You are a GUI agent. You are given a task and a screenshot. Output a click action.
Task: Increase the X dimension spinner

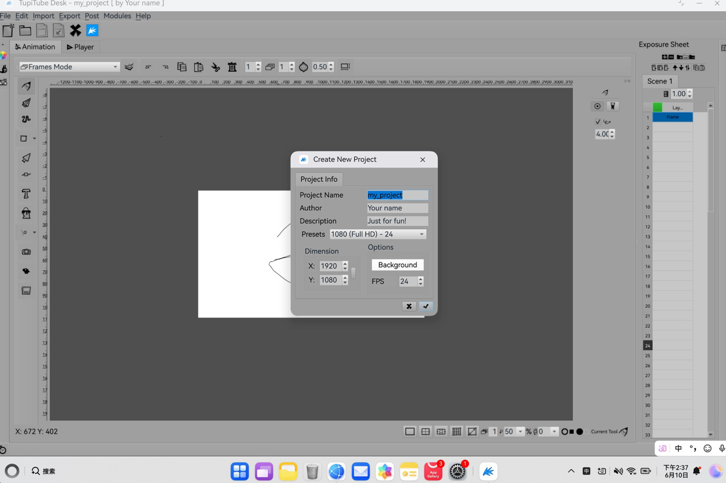pyautogui.click(x=345, y=263)
